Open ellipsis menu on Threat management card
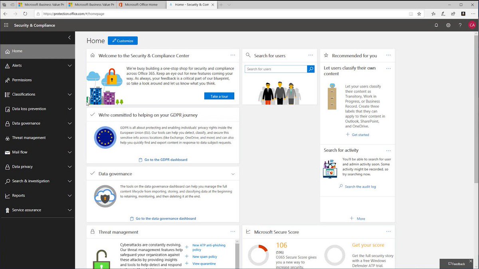Screen dimensions: 479x269 (233, 232)
